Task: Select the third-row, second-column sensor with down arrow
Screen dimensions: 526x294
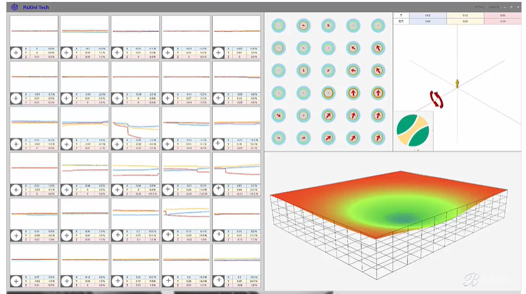Action: (x=303, y=71)
